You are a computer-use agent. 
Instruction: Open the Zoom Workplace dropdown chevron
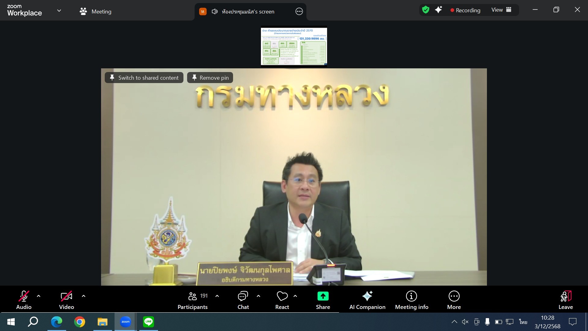click(x=59, y=11)
